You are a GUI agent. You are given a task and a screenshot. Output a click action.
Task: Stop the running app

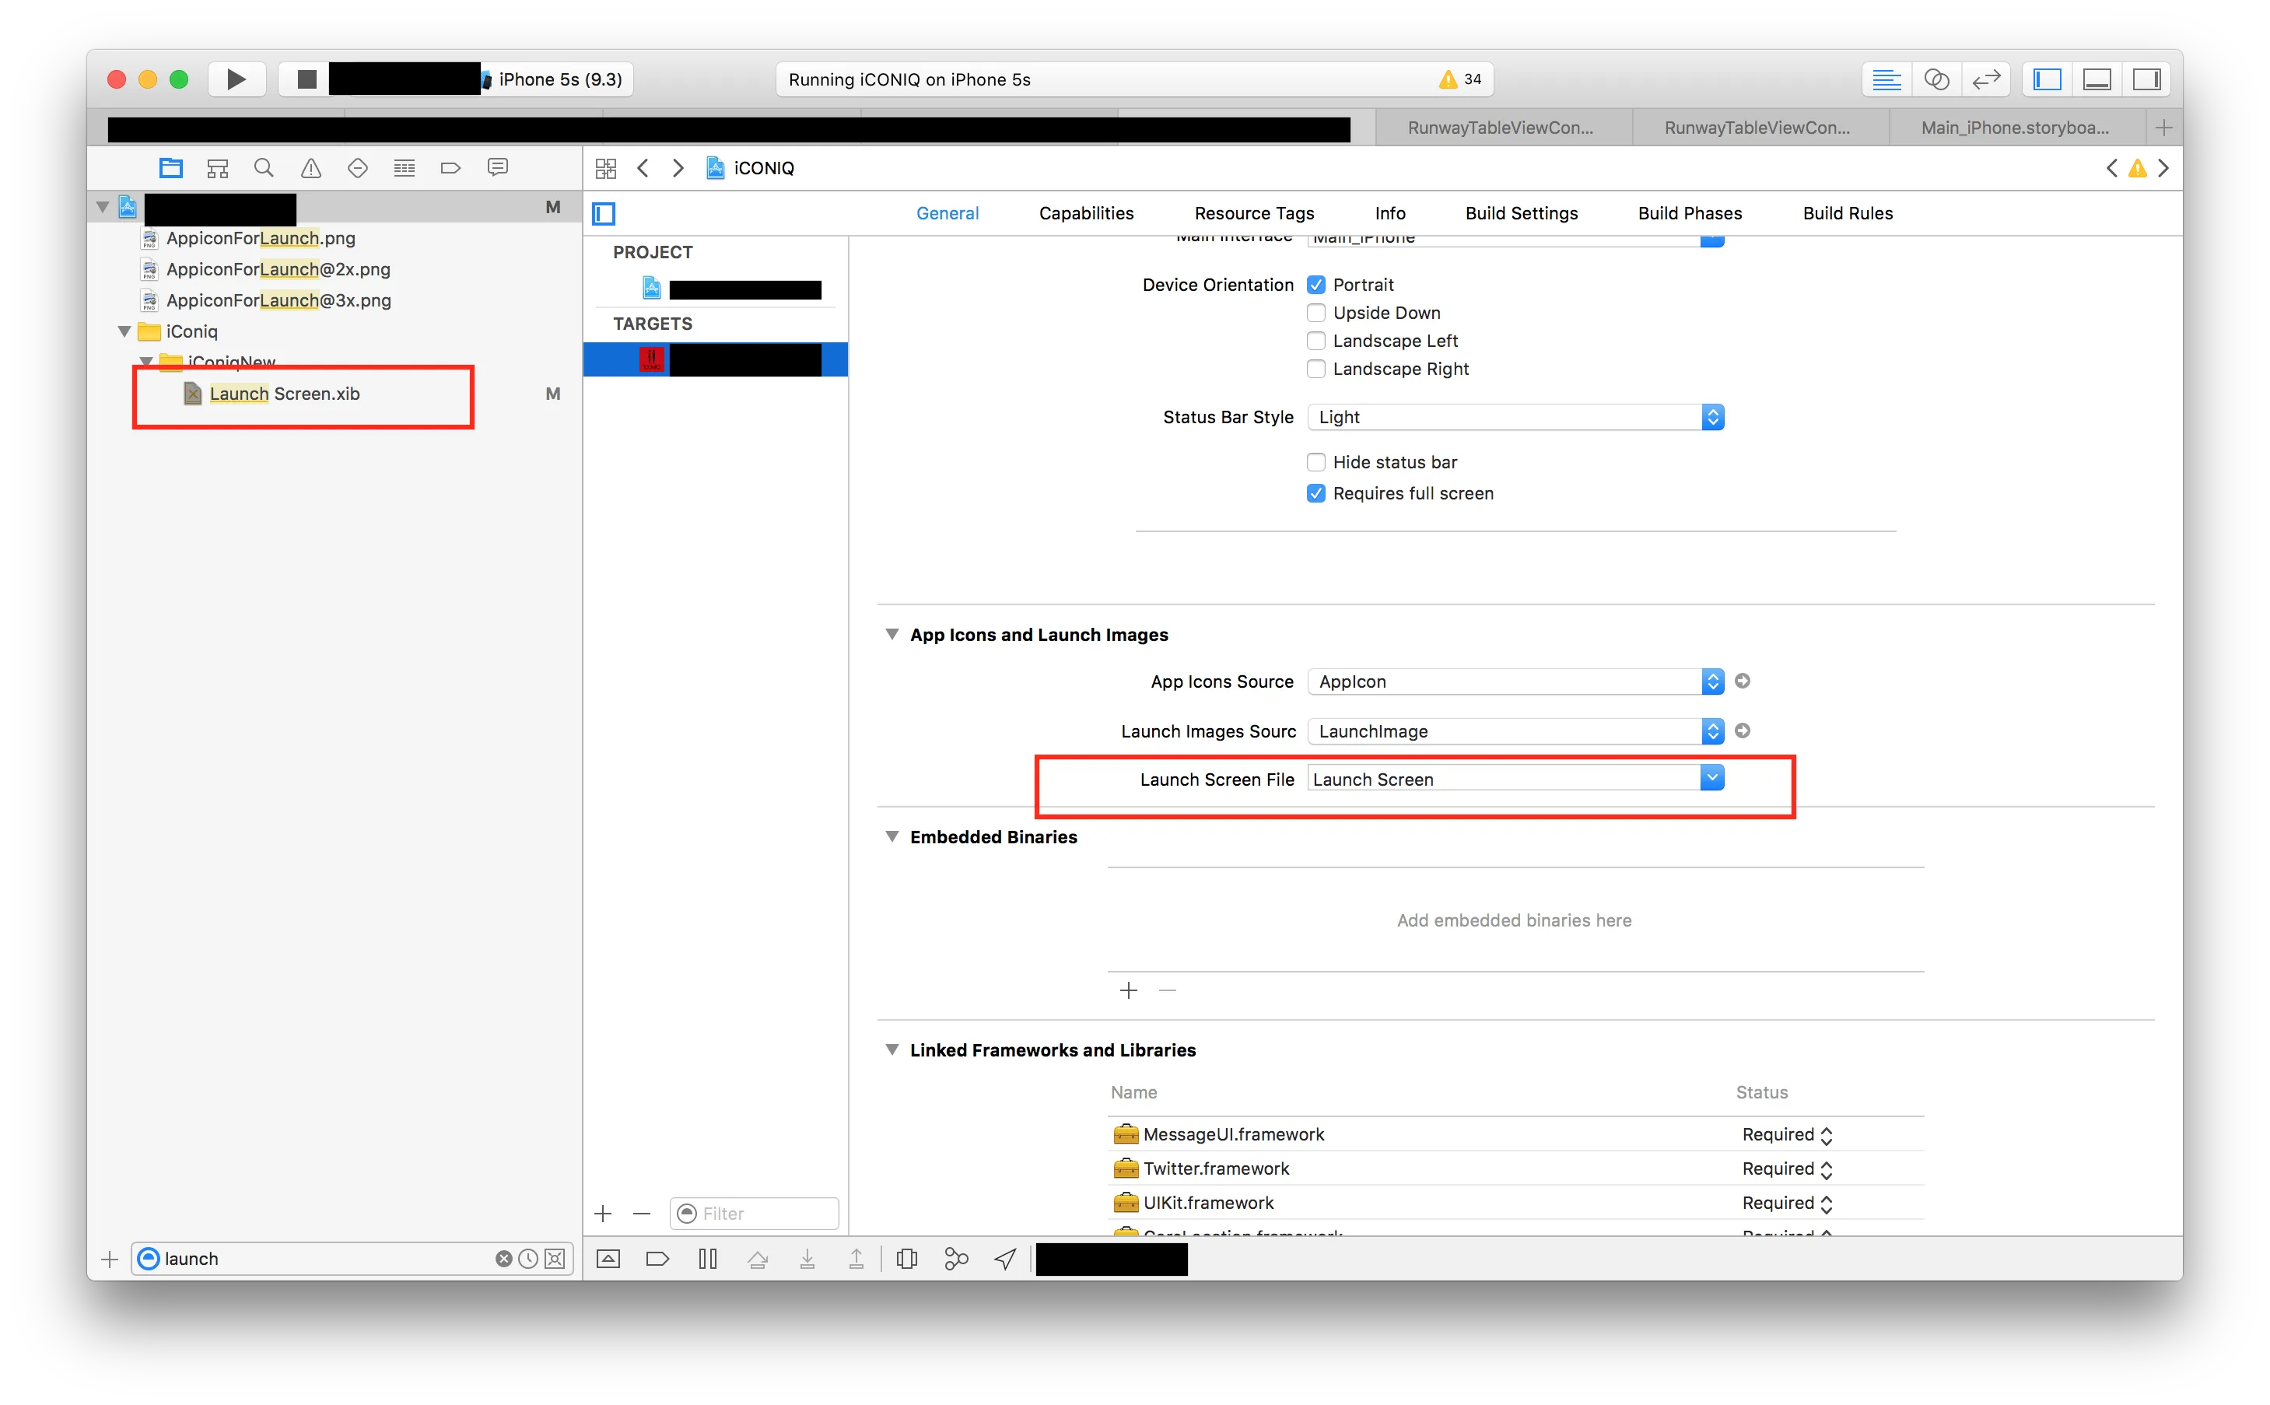click(307, 79)
